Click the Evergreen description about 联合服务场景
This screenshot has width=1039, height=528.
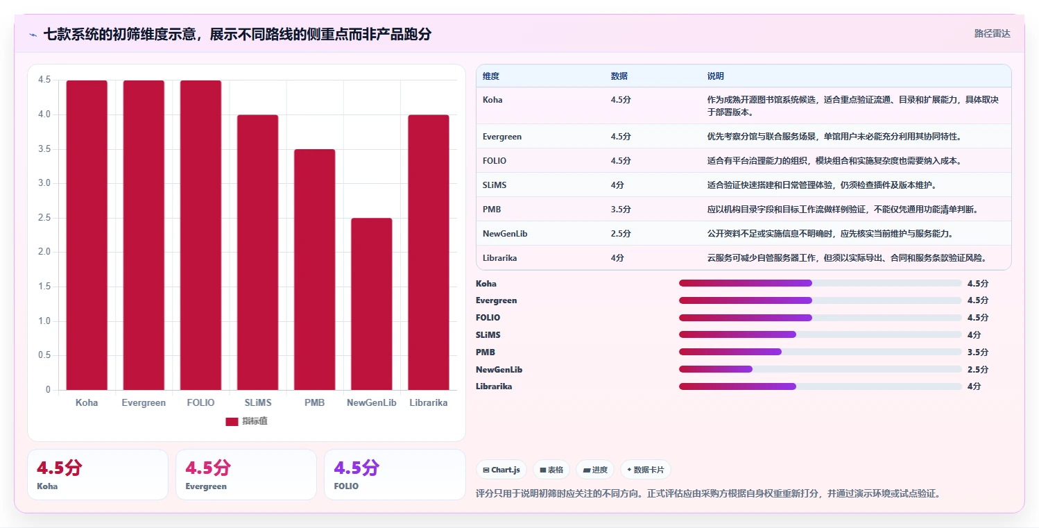834,137
